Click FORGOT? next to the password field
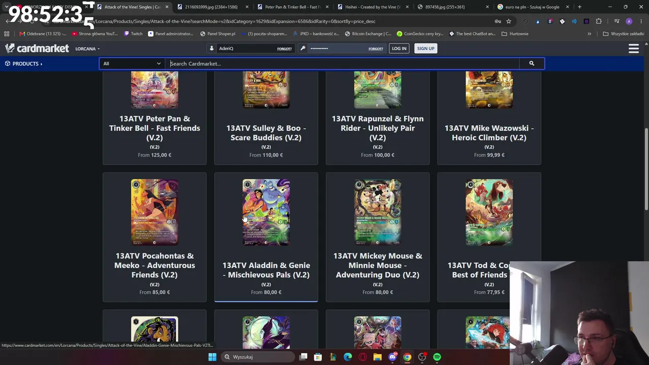This screenshot has height=365, width=649. click(376, 49)
